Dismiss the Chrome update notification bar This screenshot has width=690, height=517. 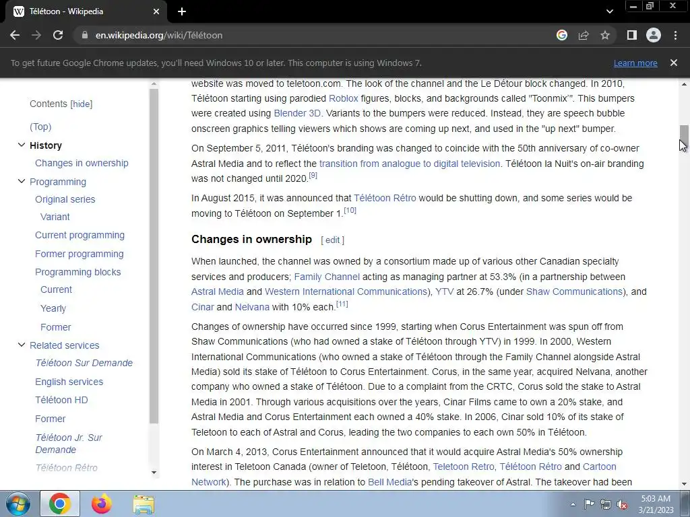(x=674, y=63)
